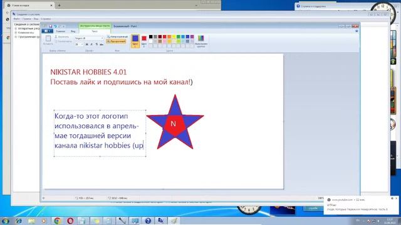Open Справка menu in System Information window
This screenshot has width=401, height=225.
click(46, 19)
